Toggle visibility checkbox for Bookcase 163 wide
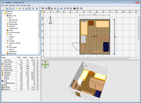Screen dimensions: 141x103 coord(38,89)
